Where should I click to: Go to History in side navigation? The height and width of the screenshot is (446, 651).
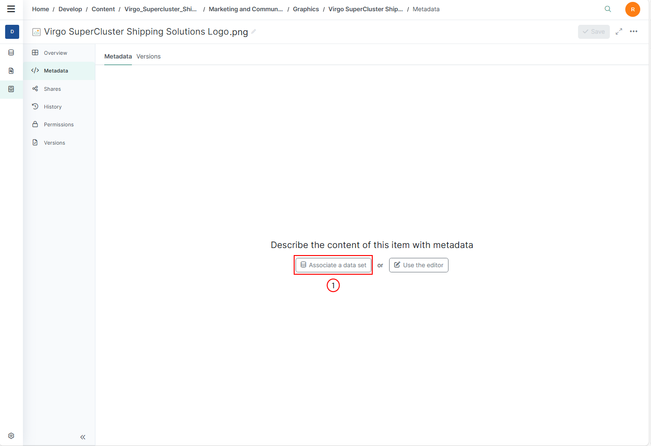pos(52,107)
